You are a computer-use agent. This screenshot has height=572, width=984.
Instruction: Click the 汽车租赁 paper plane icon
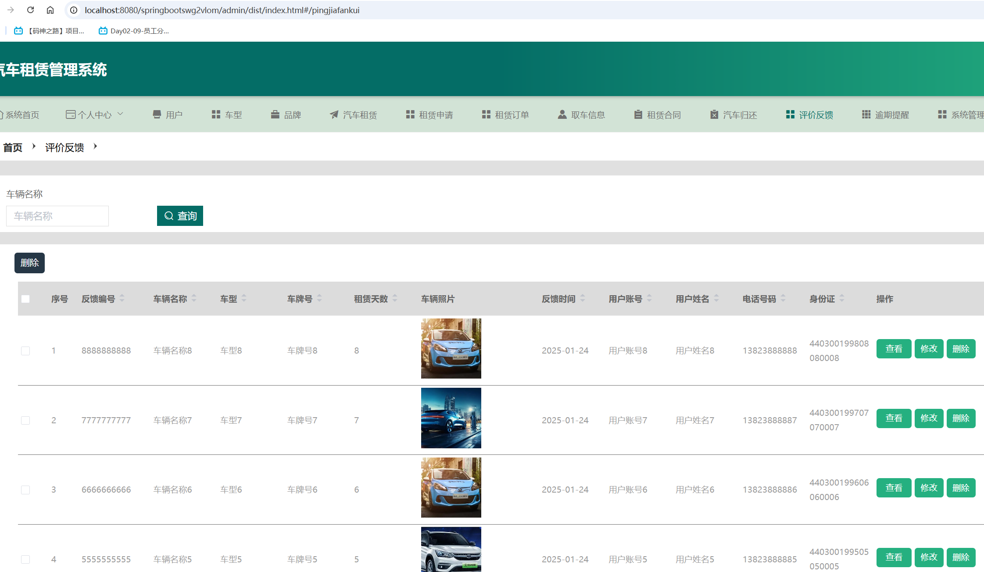[x=334, y=114]
